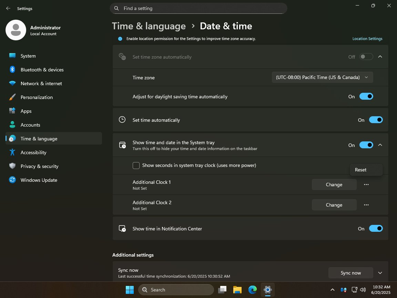Open the Time zone dropdown

322,78
